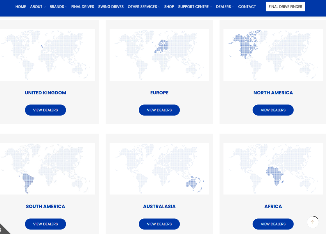The image size is (326, 234).
Task: View dealers for Africa
Action: 273,224
